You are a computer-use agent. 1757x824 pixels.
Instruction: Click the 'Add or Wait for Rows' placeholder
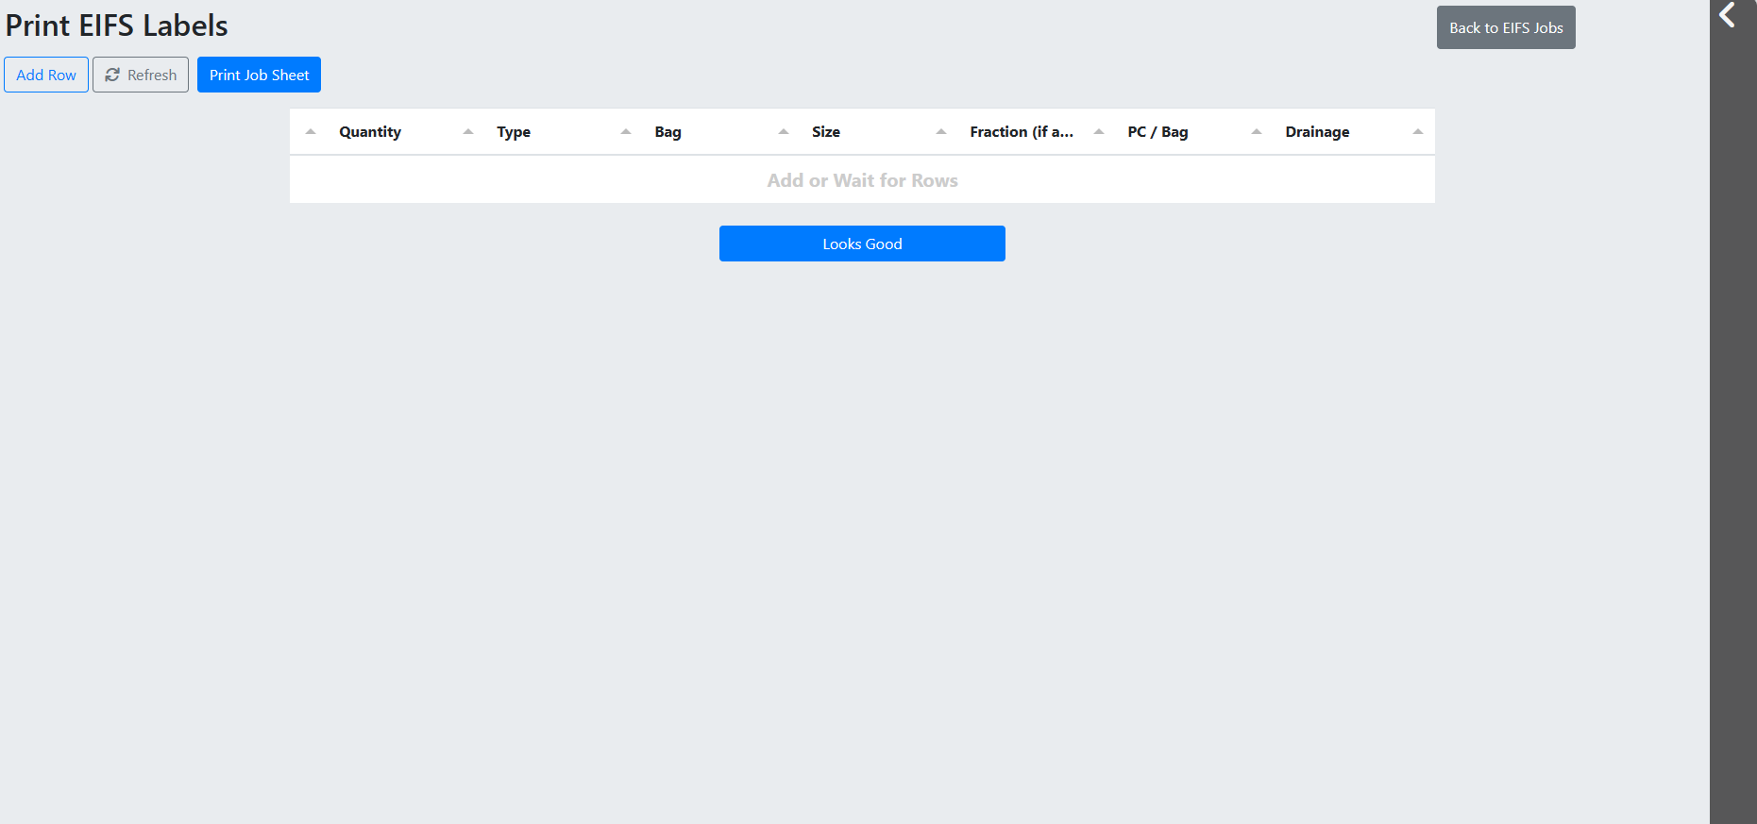point(862,180)
